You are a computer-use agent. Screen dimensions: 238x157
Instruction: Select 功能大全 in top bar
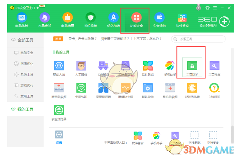click(x=136, y=20)
